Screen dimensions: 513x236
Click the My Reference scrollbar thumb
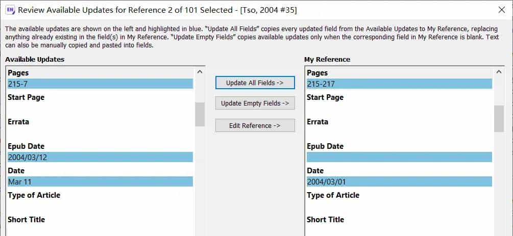(499, 118)
